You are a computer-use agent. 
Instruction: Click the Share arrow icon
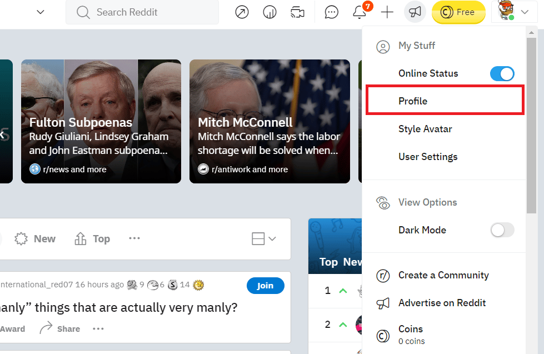pyautogui.click(x=46, y=328)
